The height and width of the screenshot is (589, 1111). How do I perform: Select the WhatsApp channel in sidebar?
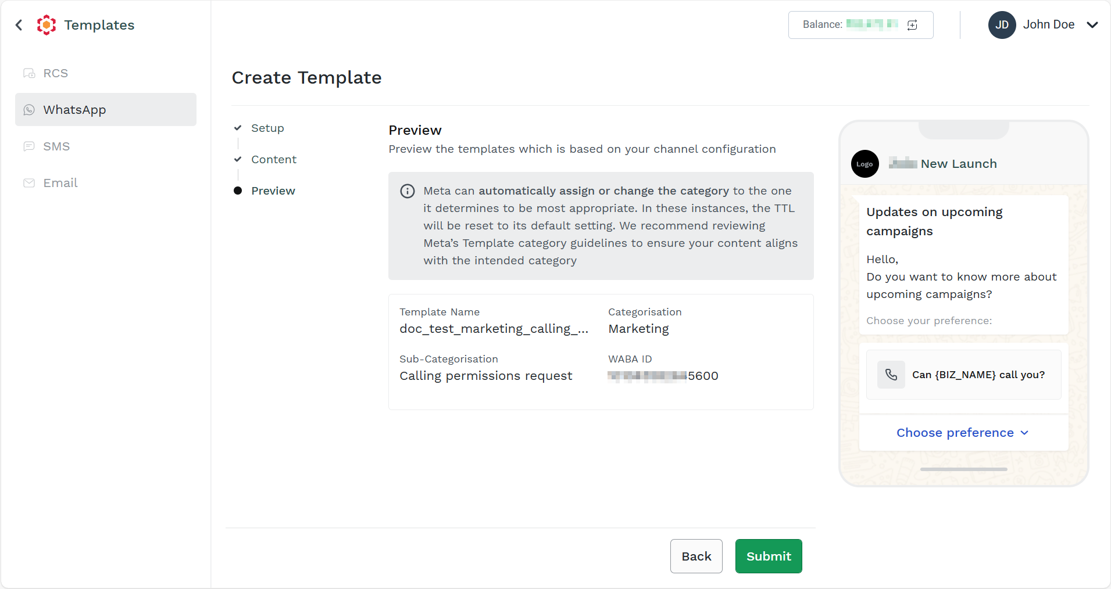click(106, 110)
